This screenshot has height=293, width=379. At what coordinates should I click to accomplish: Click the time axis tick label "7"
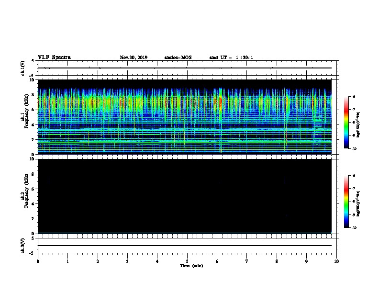pyautogui.click(x=247, y=261)
